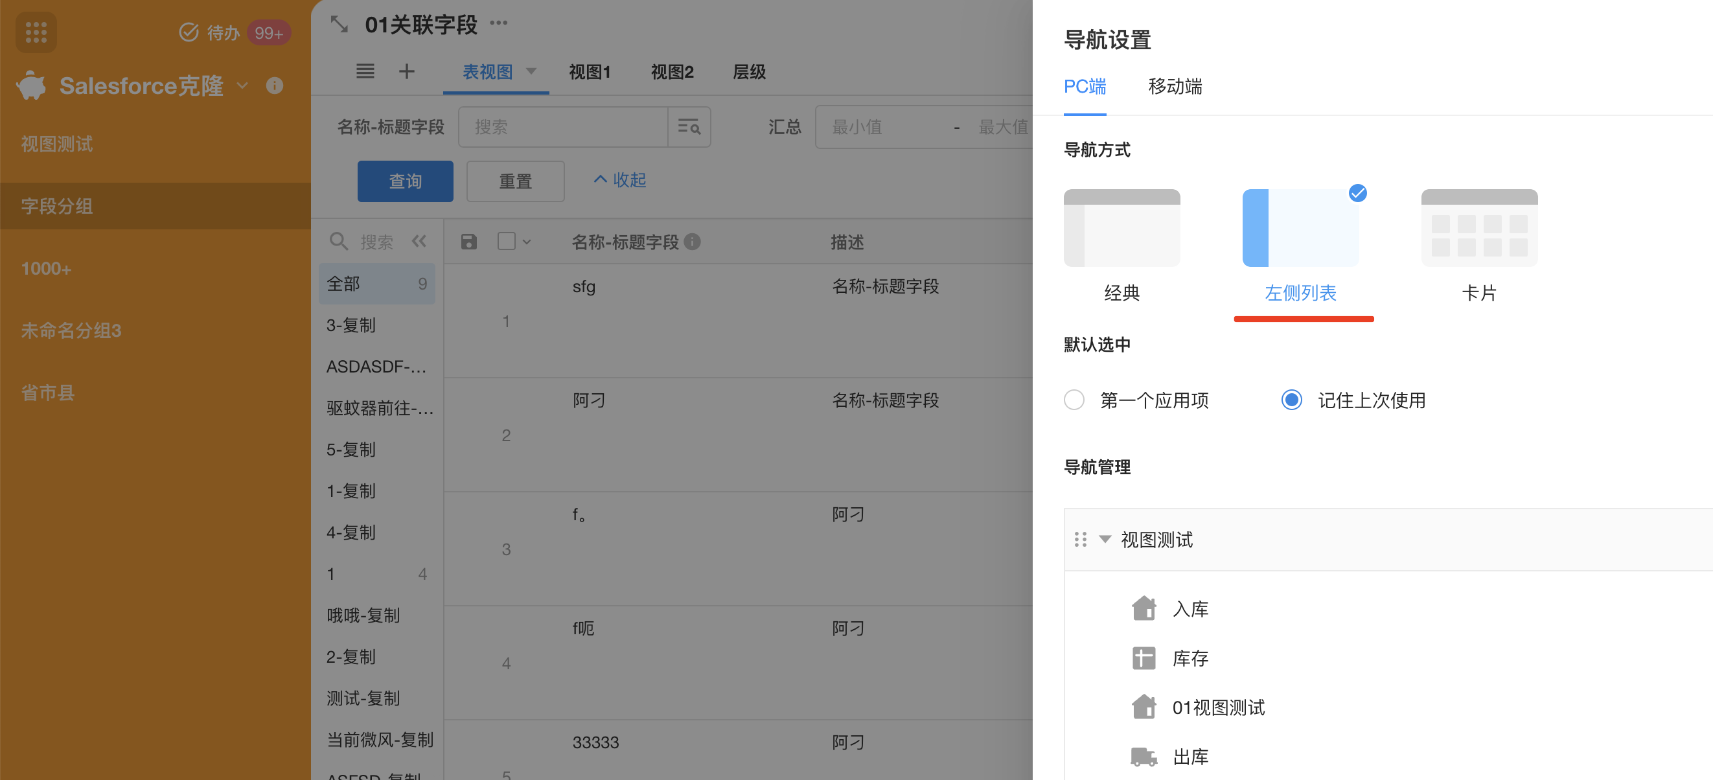Expand the Salesforce克隆 app name dropdown
This screenshot has height=780, width=1713.
[243, 85]
